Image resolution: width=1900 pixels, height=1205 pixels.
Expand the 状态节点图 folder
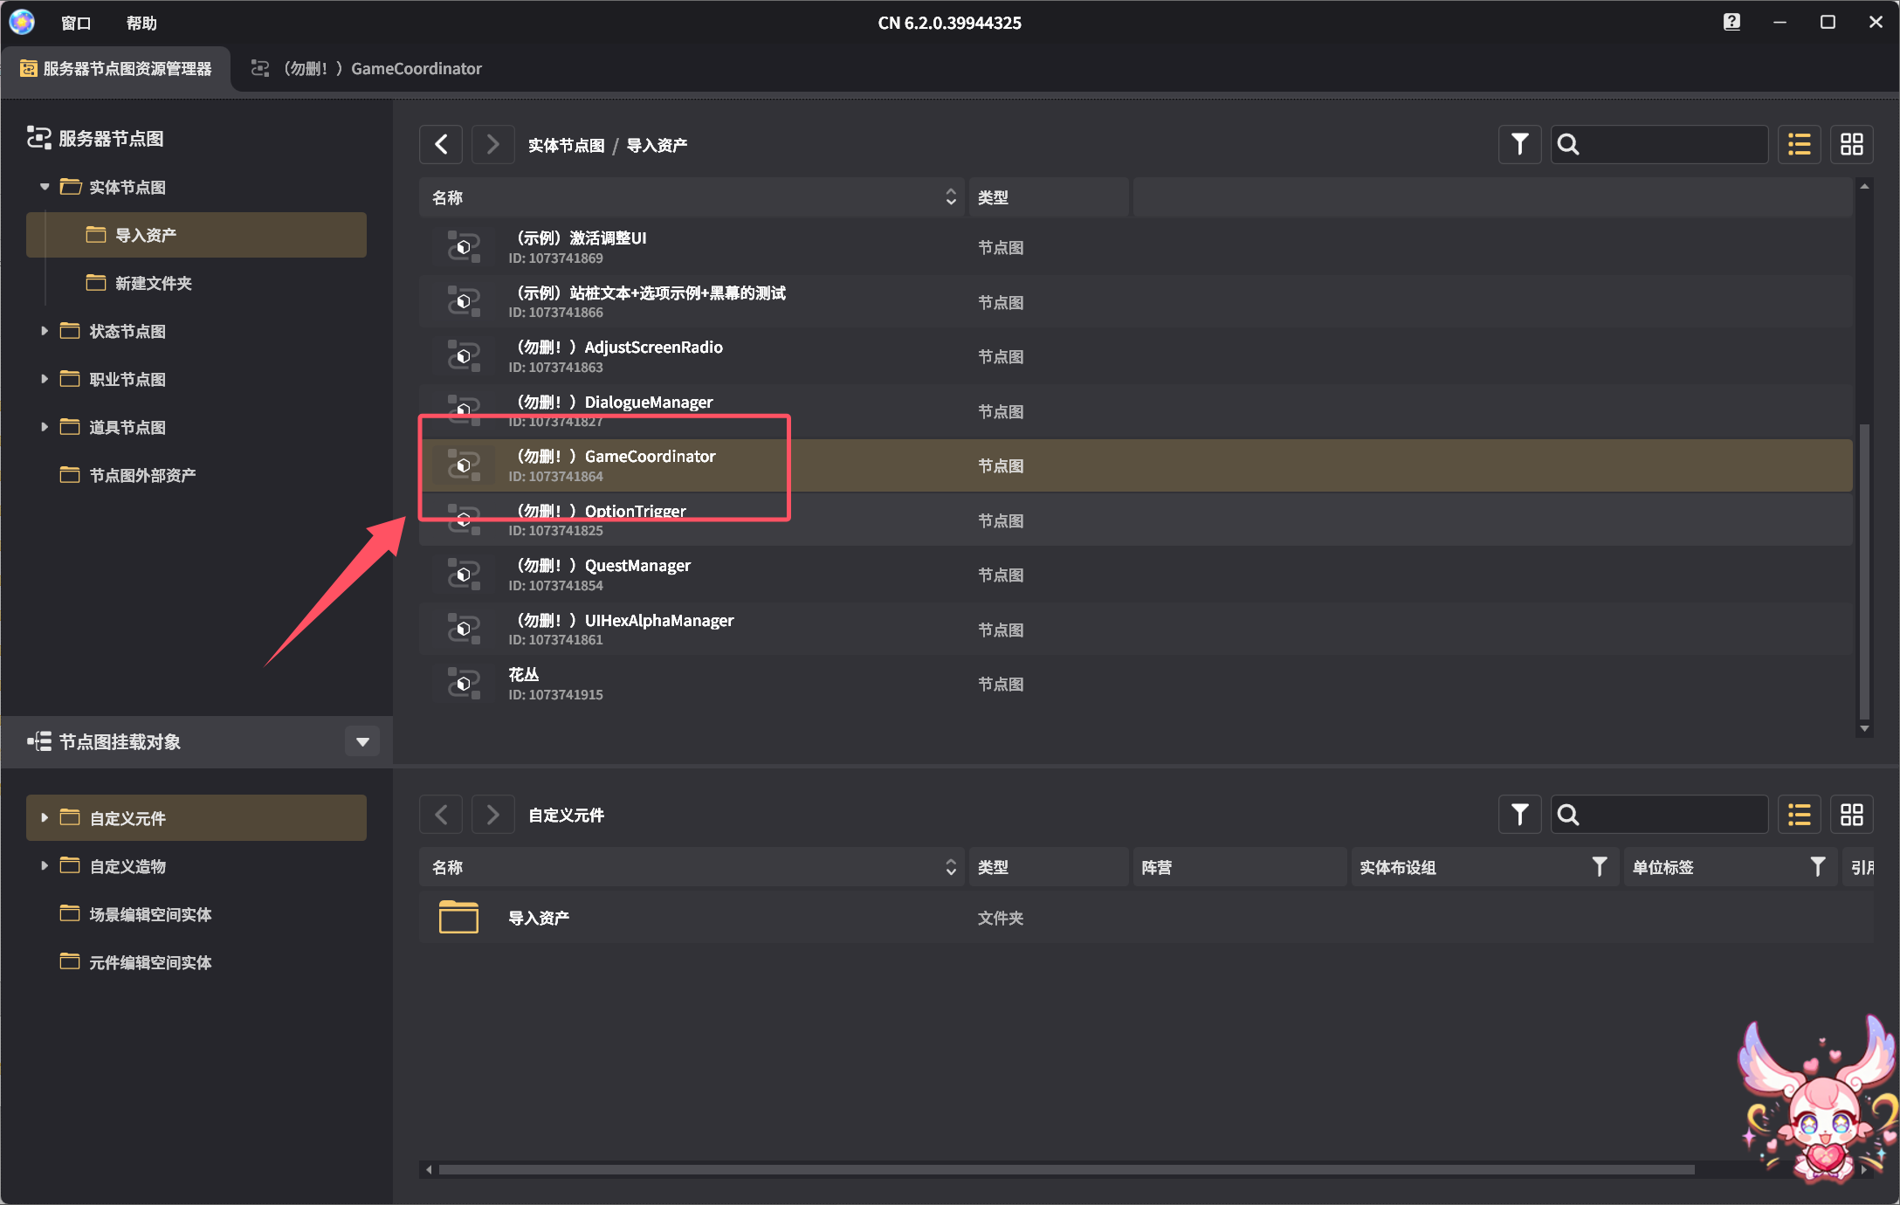[45, 331]
